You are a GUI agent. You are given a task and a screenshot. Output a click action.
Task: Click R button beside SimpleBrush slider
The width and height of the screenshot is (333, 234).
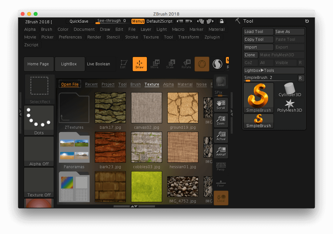point(301,78)
